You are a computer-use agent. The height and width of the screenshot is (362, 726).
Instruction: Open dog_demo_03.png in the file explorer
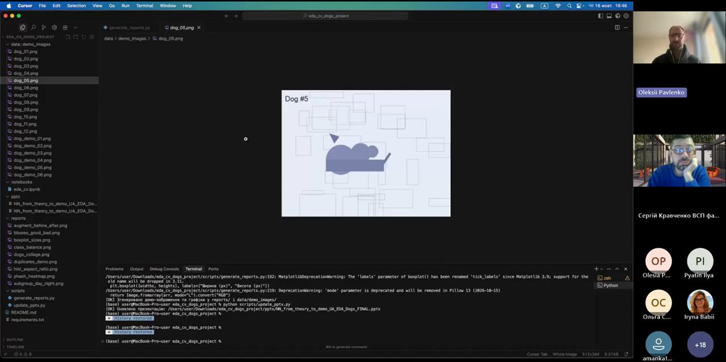(32, 153)
